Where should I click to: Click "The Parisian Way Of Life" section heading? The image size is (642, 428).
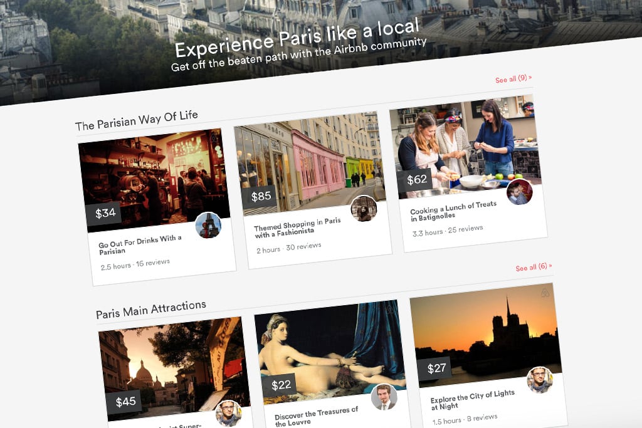136,120
